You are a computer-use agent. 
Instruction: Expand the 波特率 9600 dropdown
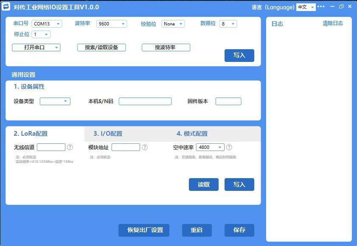point(112,24)
